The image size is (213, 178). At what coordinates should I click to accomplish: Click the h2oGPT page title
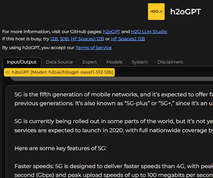point(186,12)
